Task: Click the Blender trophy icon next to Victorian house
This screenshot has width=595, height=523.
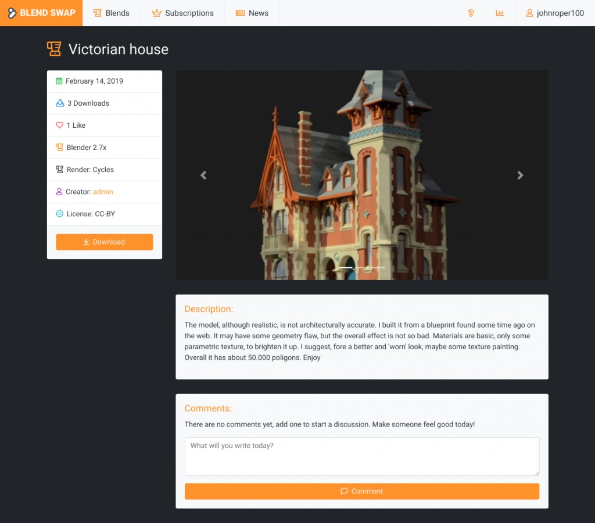Action: pos(54,49)
